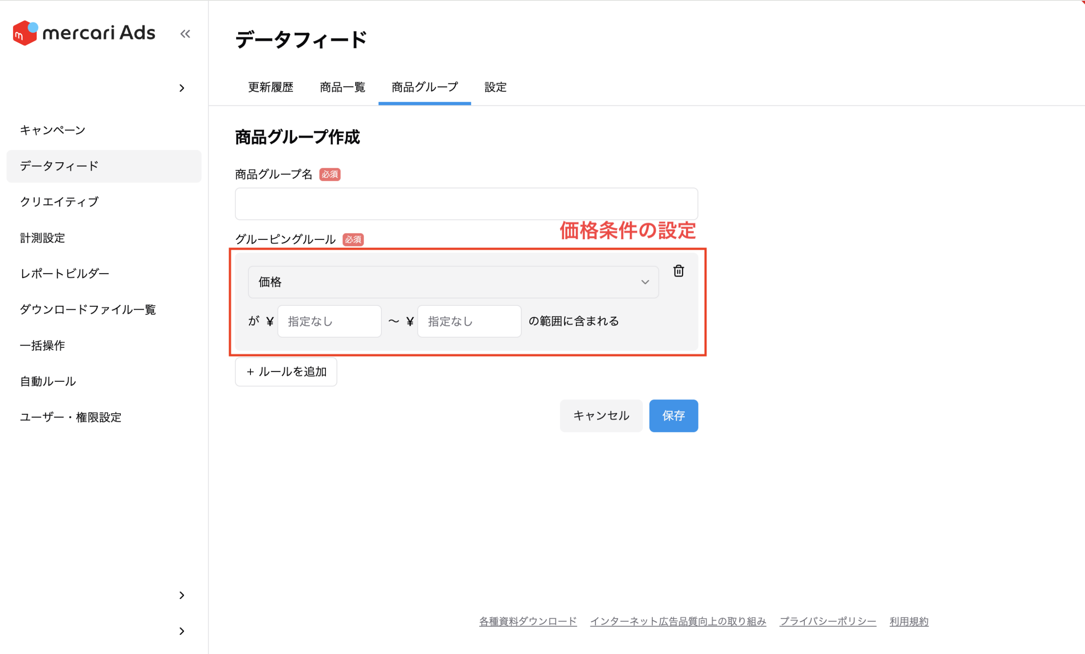Switch to the 更新履歴 tab
Screen dimensions: 1085x654
tap(270, 87)
